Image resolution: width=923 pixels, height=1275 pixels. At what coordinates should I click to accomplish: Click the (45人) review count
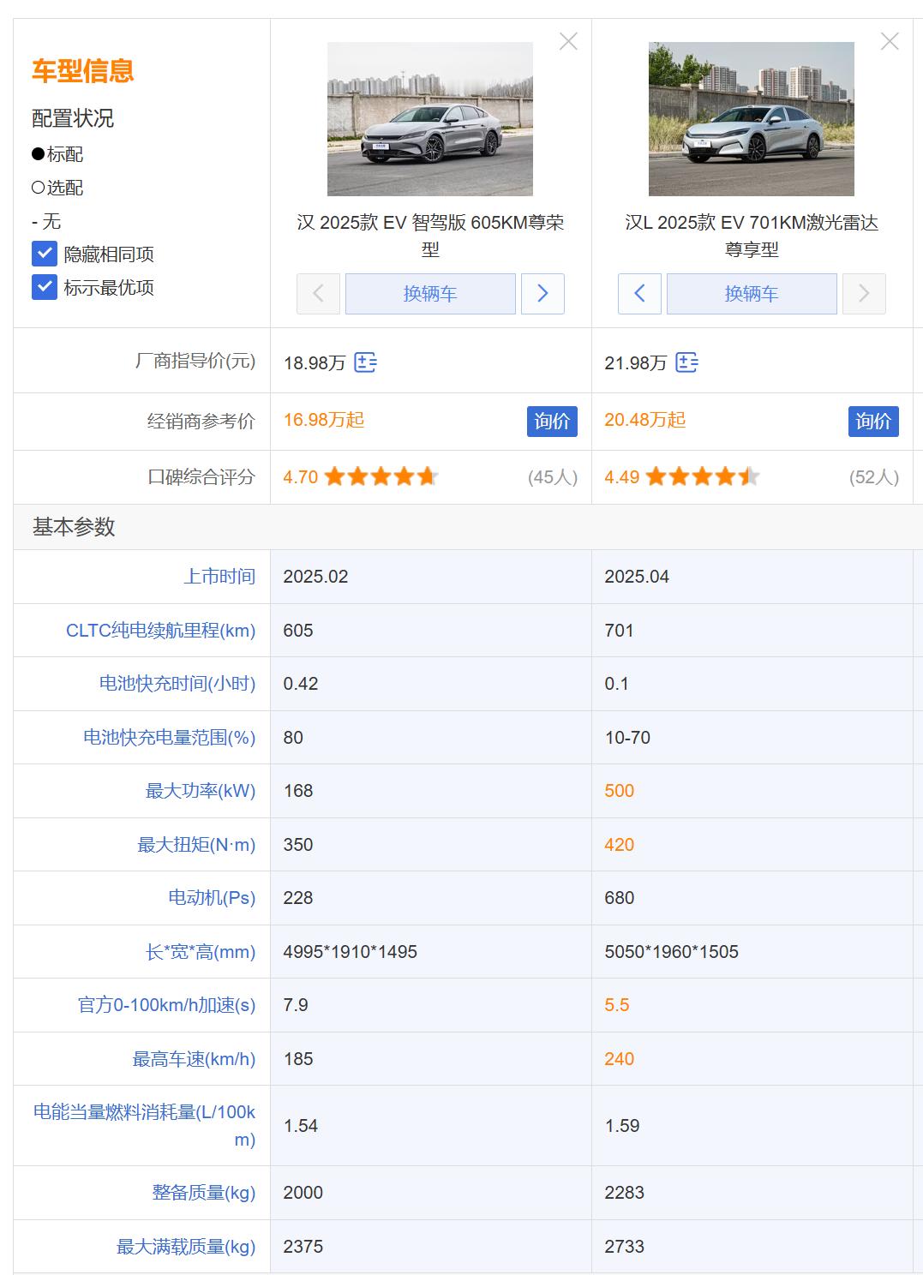pos(553,477)
